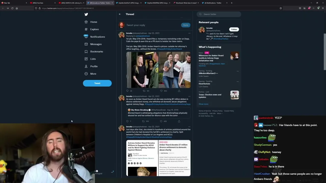This screenshot has height=183, width=326.
Task: Open more options for Hearthstone trend
Action: tap(238, 82)
